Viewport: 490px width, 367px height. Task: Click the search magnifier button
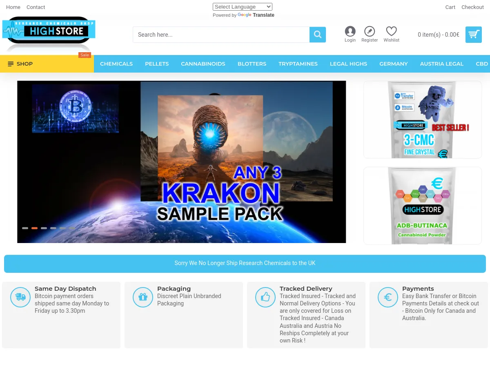point(317,35)
